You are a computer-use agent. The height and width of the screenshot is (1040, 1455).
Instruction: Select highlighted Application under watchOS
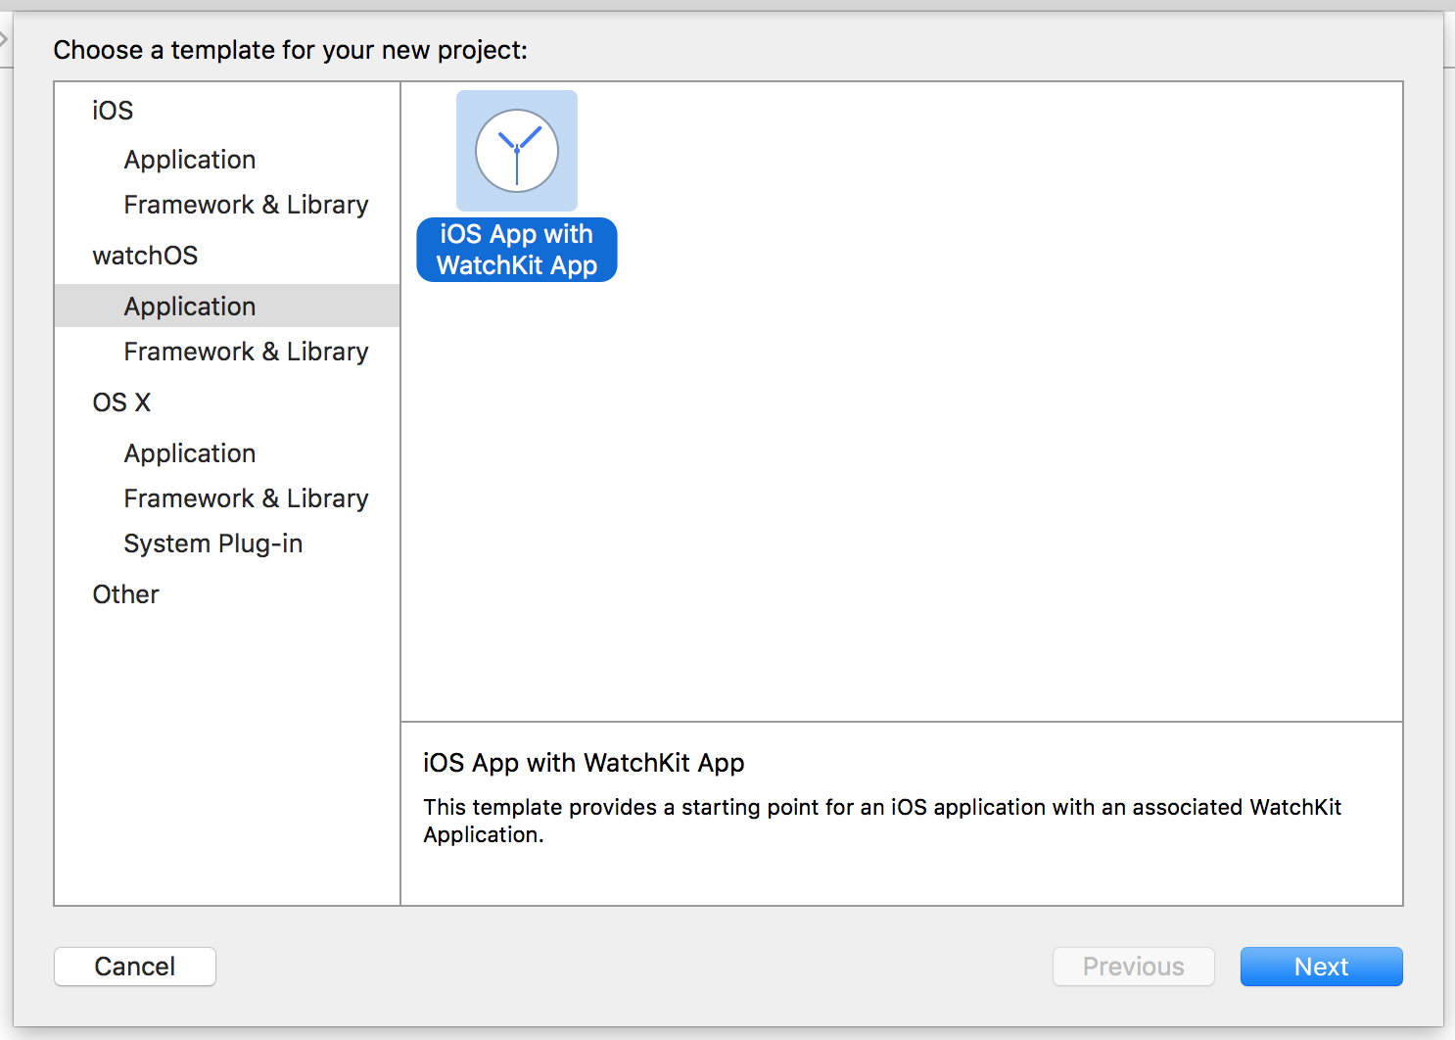tap(189, 307)
